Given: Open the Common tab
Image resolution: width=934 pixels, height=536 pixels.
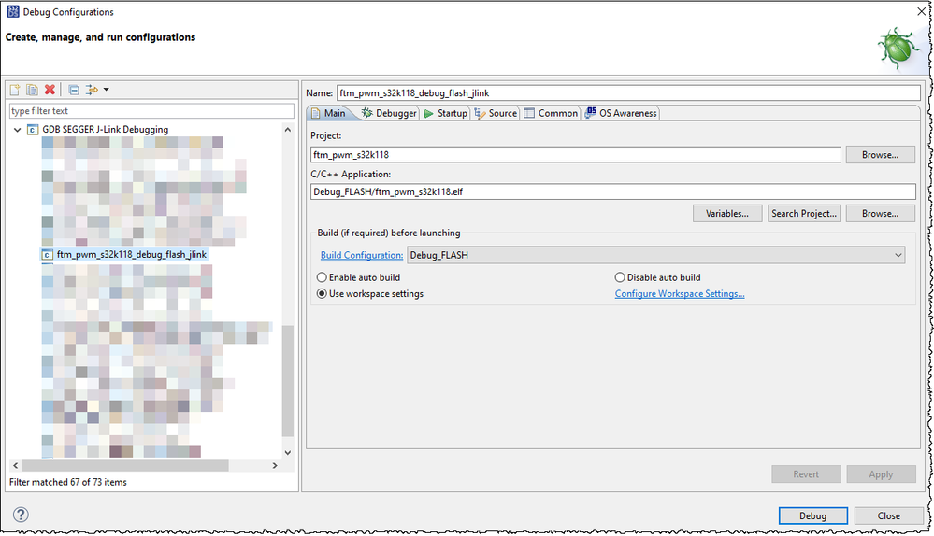Looking at the screenshot, I should click(x=551, y=113).
